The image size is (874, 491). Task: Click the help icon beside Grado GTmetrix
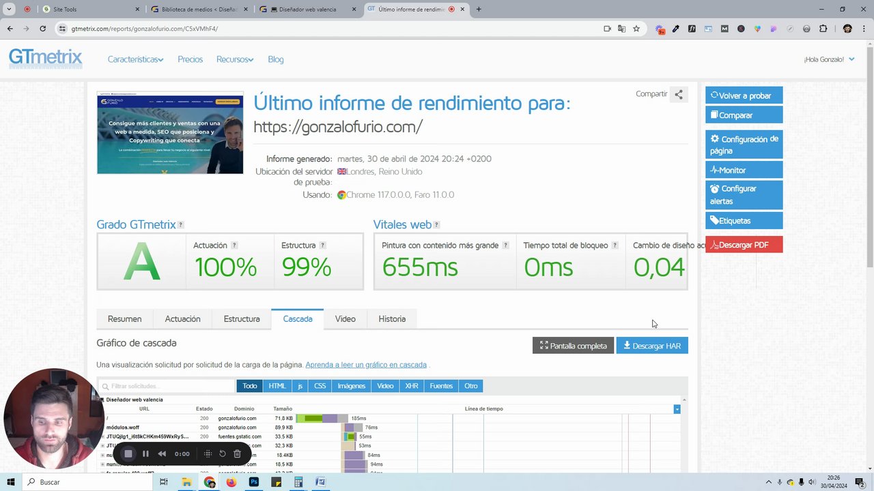click(180, 225)
